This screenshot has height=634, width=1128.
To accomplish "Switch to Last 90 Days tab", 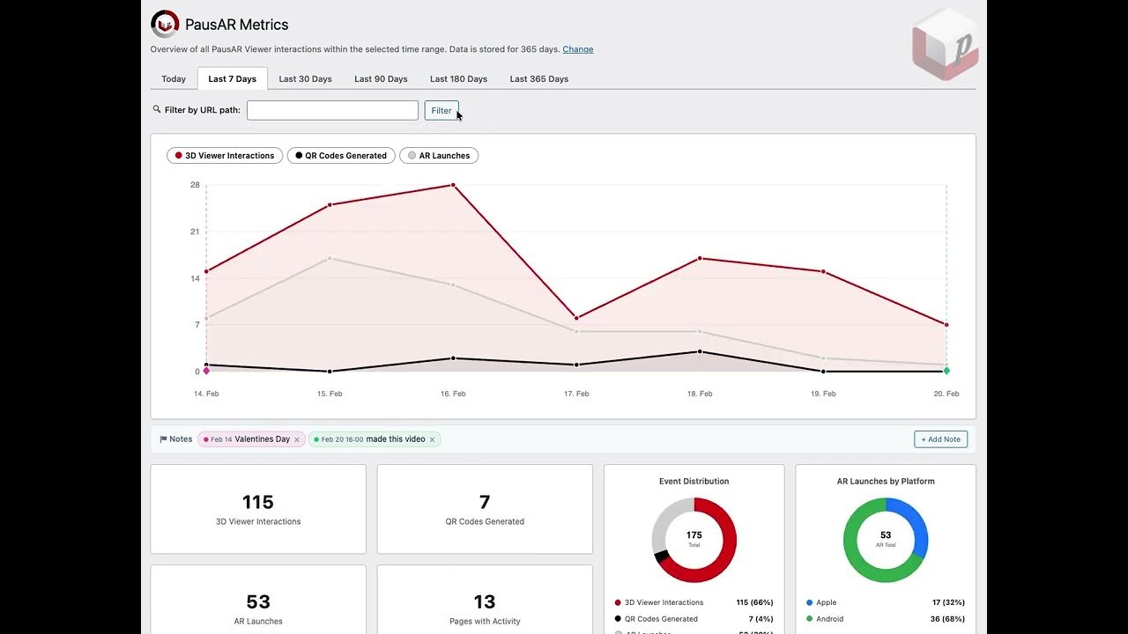I will coord(381,79).
